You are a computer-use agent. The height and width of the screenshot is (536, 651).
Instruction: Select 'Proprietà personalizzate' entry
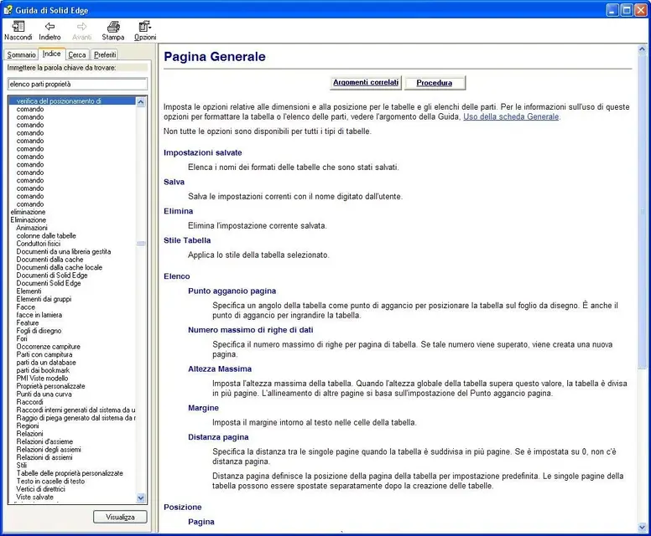(x=50, y=386)
